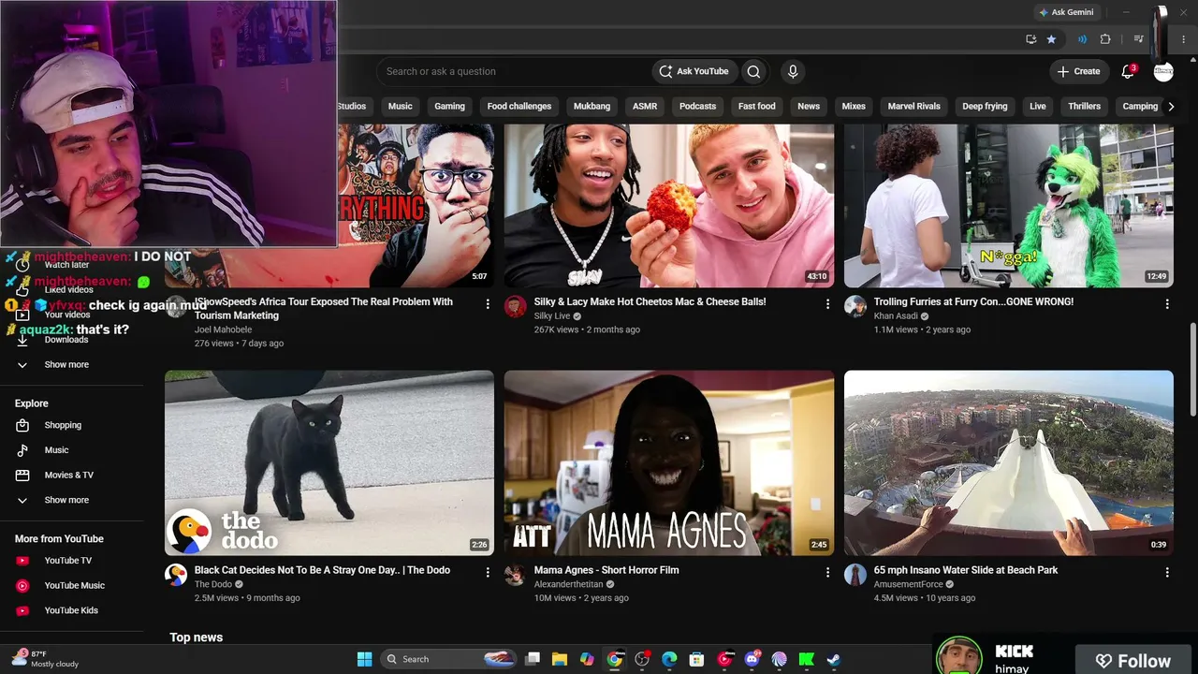
Task: Play the Mama Agnes horror film thumbnail
Action: (669, 463)
